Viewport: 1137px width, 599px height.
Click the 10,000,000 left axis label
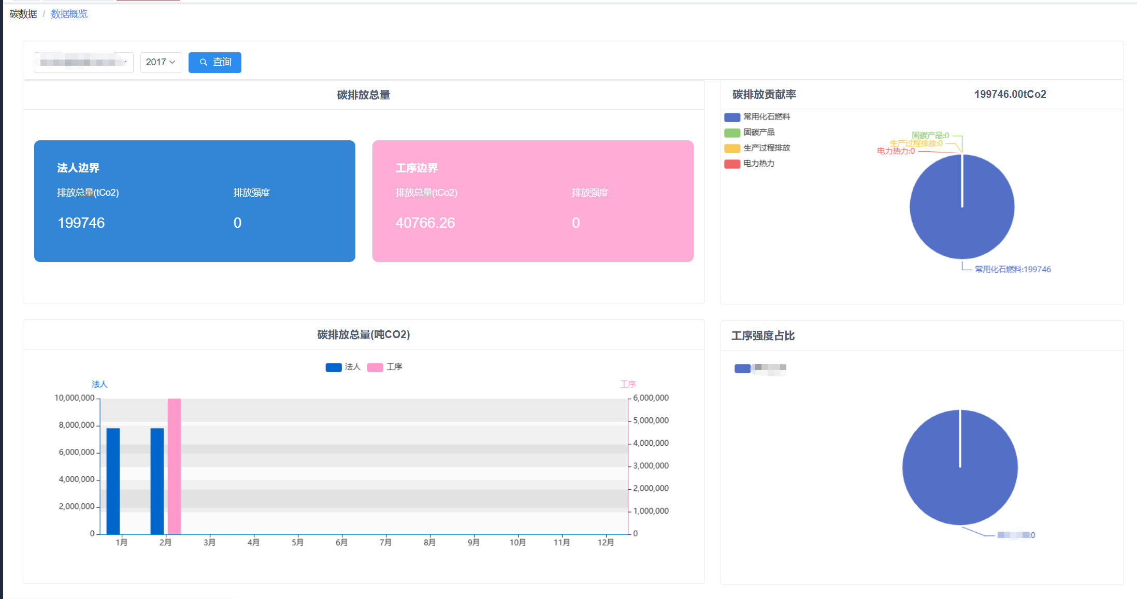click(75, 398)
